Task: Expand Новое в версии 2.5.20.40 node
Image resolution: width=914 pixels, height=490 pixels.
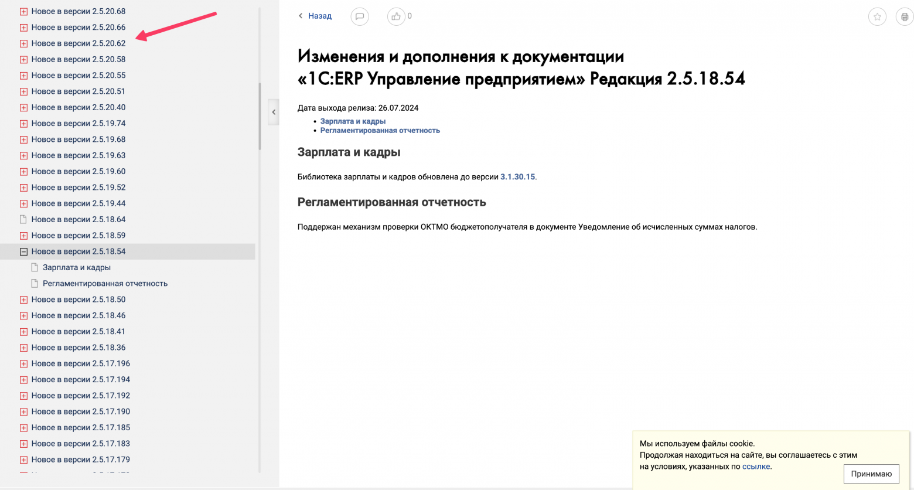Action: [23, 108]
